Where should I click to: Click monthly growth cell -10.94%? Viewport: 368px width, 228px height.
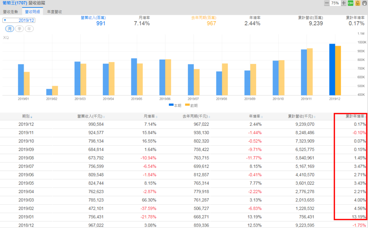(148, 158)
